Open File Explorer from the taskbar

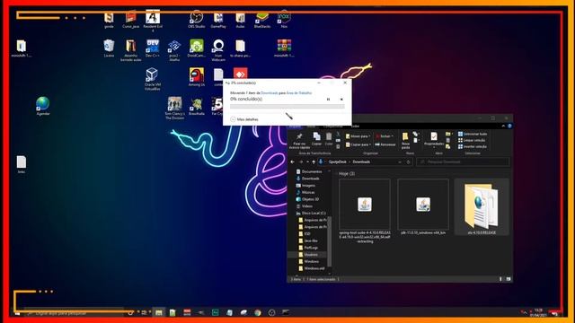pyautogui.click(x=158, y=312)
